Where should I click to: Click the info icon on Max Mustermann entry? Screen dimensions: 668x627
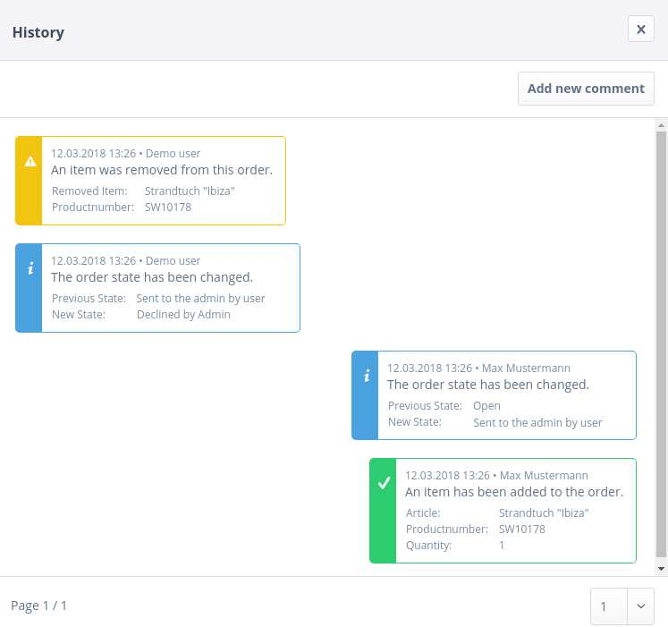tap(367, 376)
